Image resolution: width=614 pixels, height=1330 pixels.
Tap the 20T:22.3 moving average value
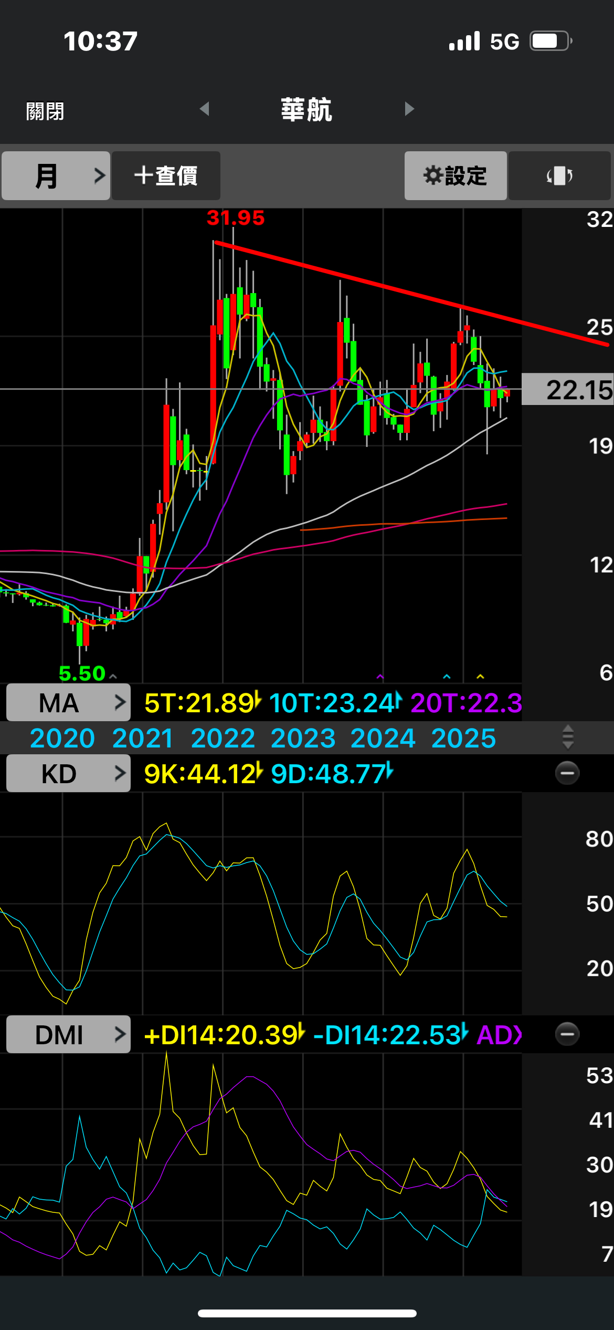466,703
